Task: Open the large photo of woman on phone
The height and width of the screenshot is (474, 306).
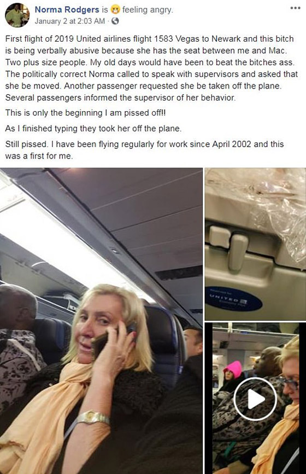Action: [101, 321]
